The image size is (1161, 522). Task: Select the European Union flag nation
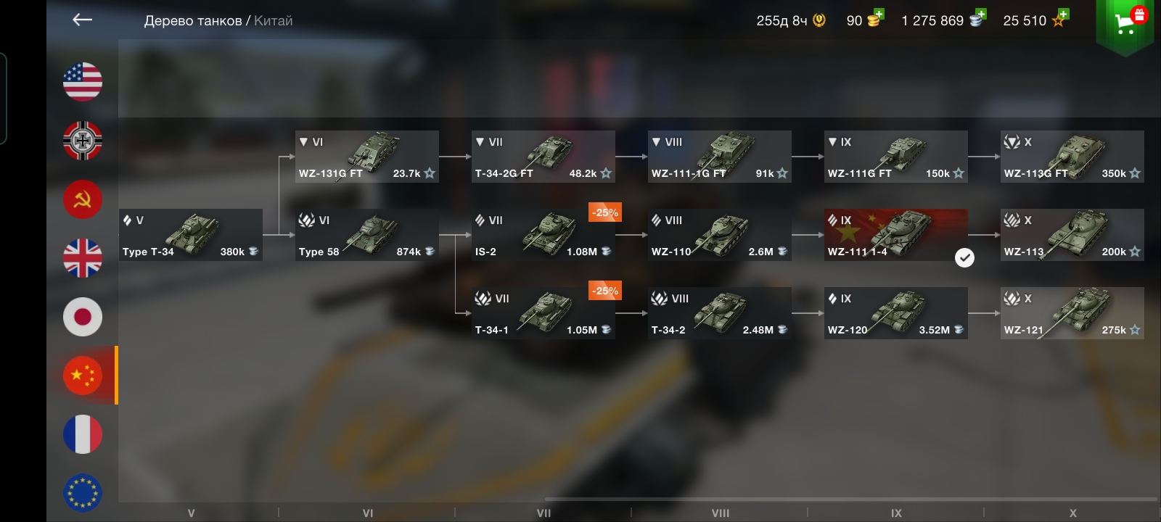pyautogui.click(x=83, y=493)
